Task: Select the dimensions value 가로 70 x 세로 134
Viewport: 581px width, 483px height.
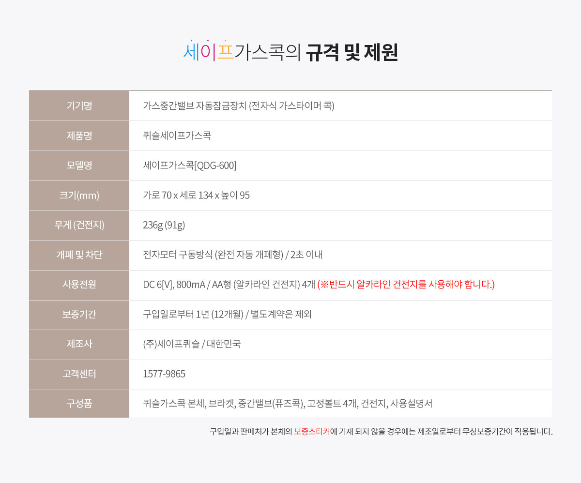Action: click(196, 196)
